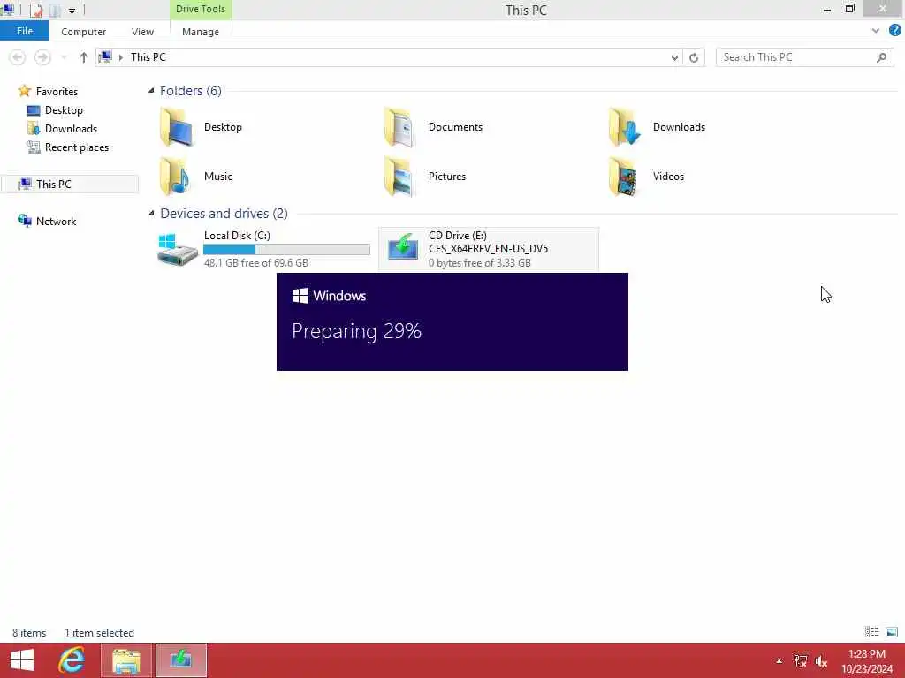Viewport: 905px width, 678px height.
Task: Click "1 item selected" status text
Action: click(99, 632)
